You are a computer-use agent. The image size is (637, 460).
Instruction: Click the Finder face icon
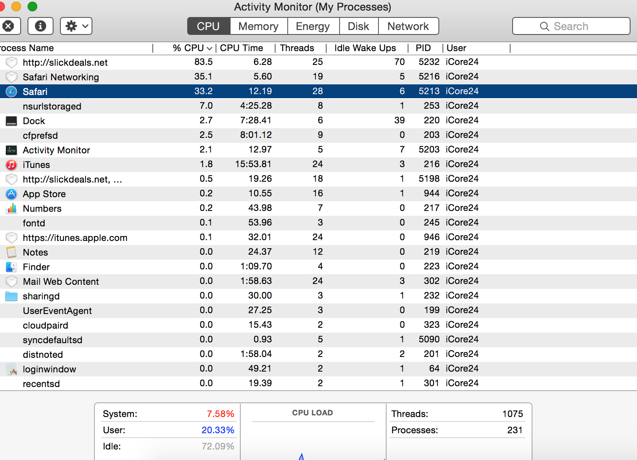click(11, 267)
